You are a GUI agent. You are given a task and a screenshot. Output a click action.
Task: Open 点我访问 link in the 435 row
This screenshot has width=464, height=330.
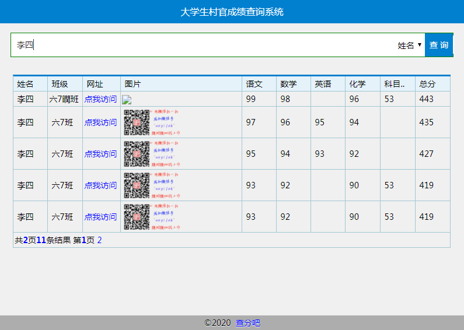click(100, 122)
